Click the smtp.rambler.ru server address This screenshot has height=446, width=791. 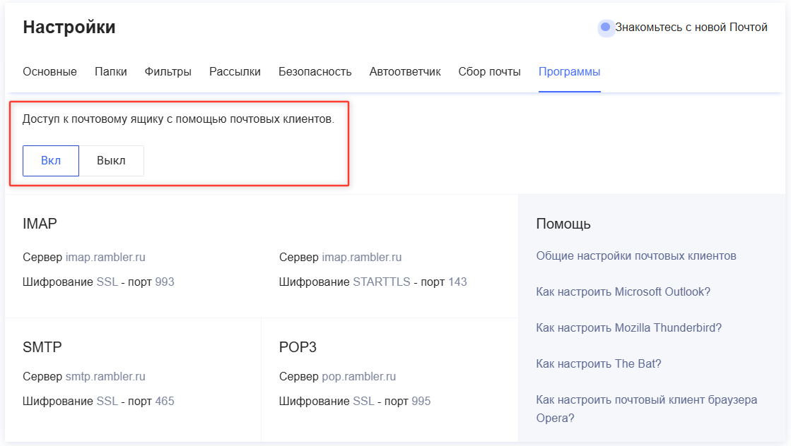[105, 377]
